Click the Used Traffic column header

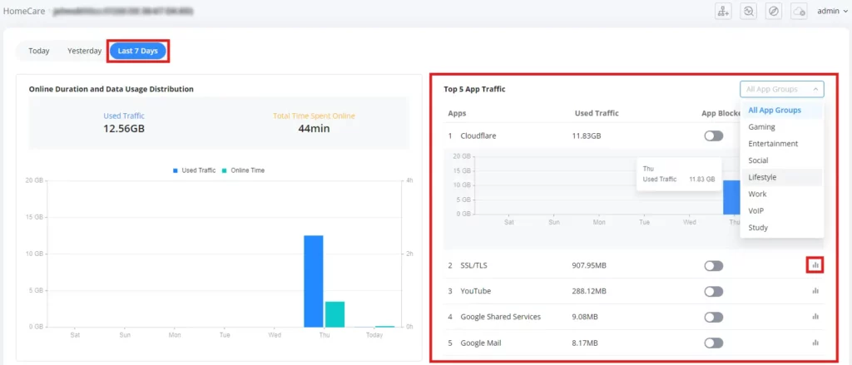pyautogui.click(x=597, y=114)
